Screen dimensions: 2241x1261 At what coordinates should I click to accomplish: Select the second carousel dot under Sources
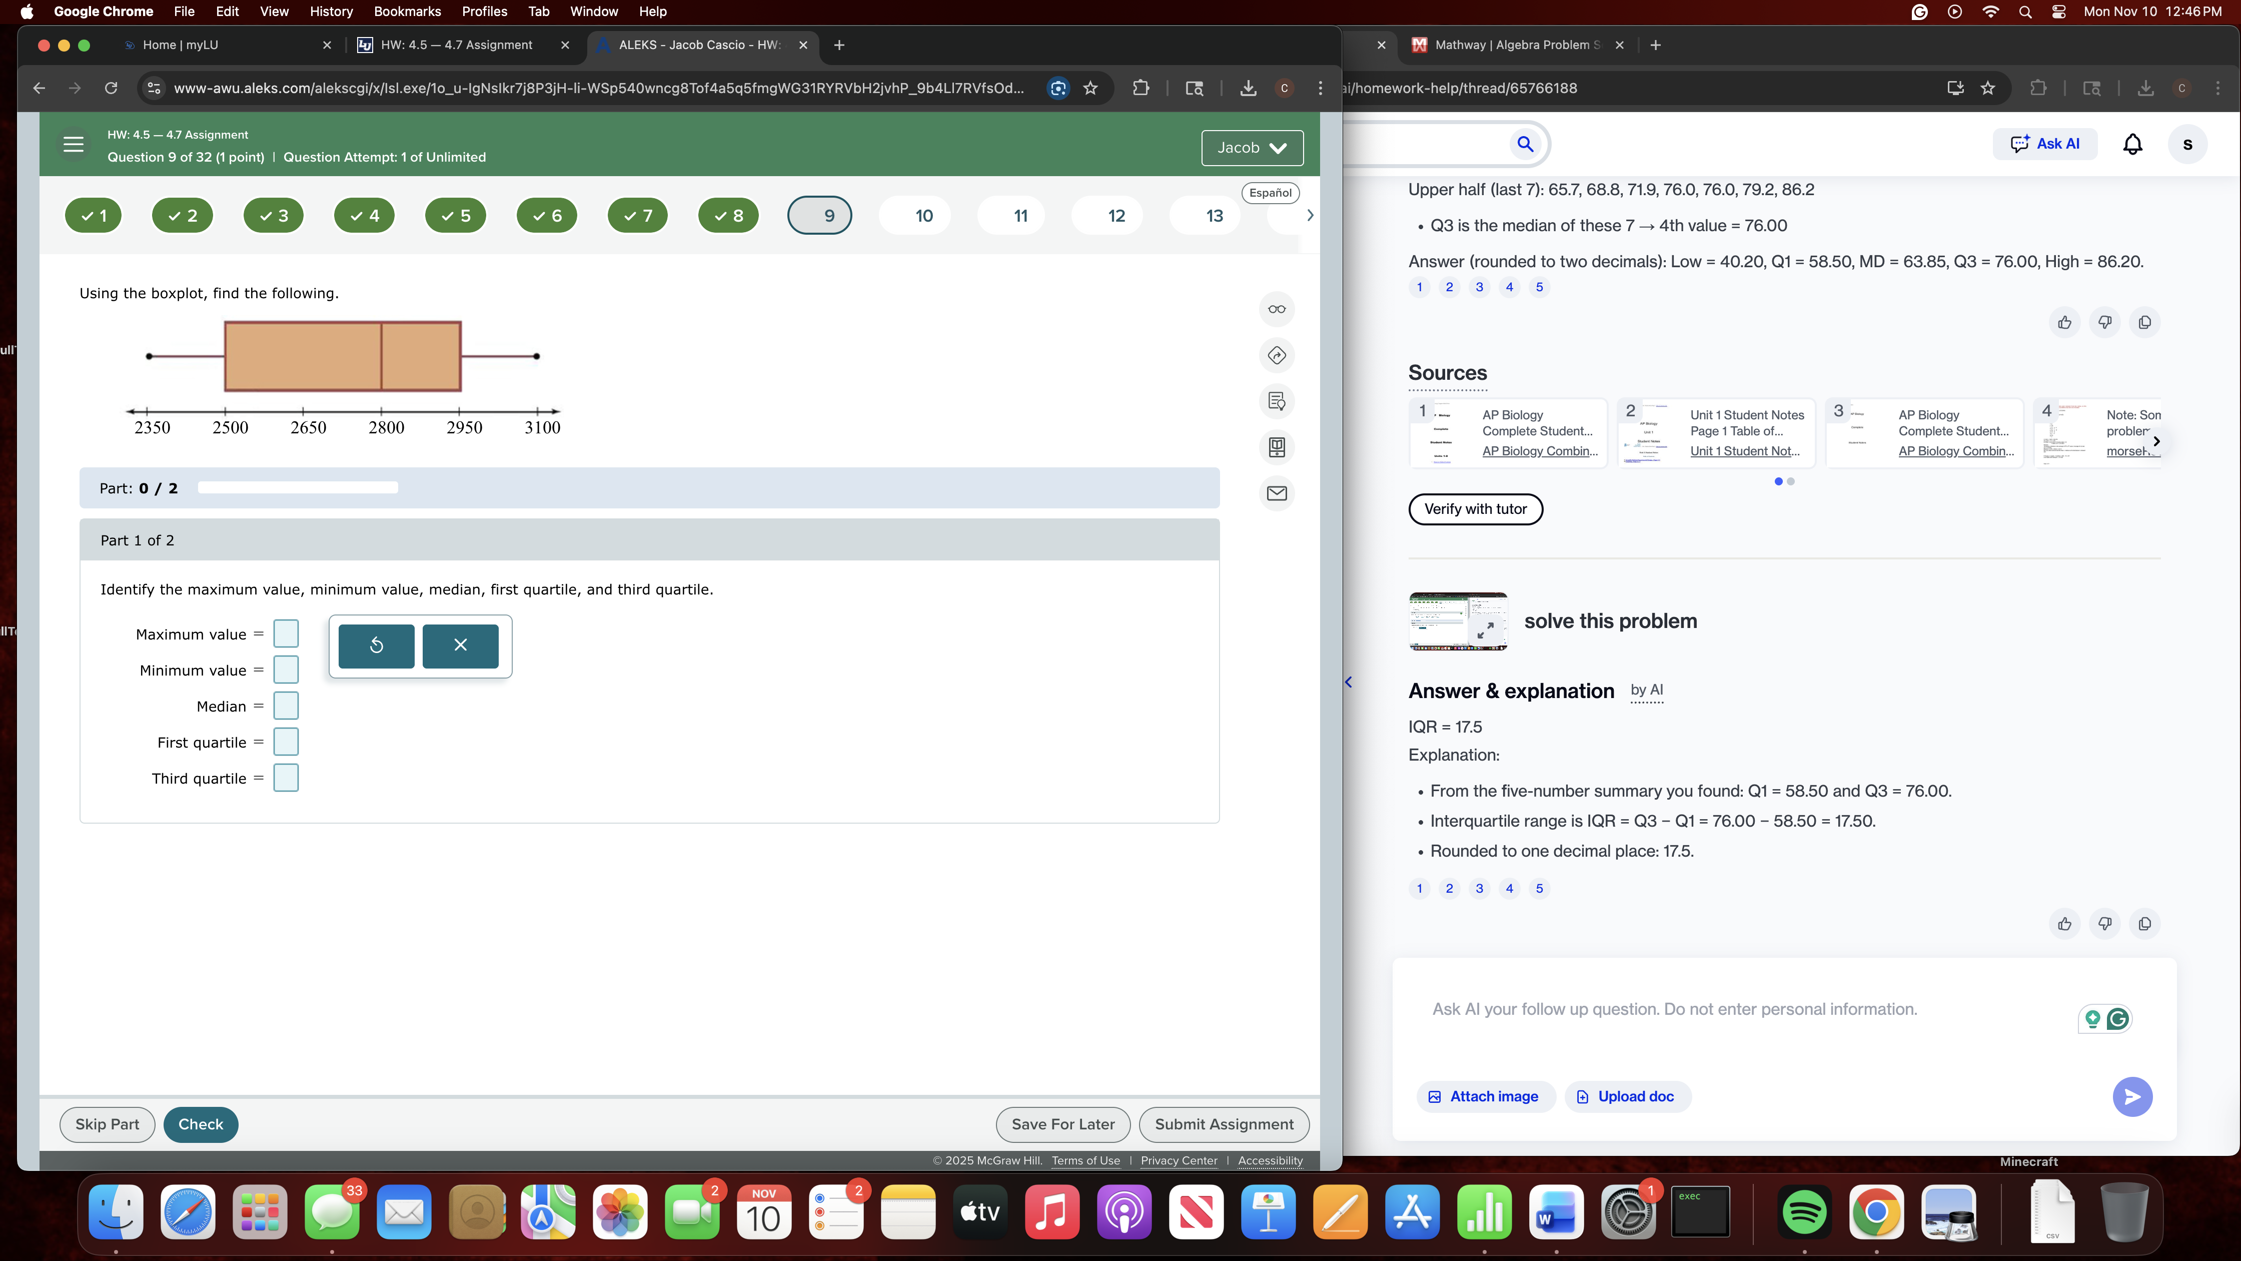(1790, 481)
